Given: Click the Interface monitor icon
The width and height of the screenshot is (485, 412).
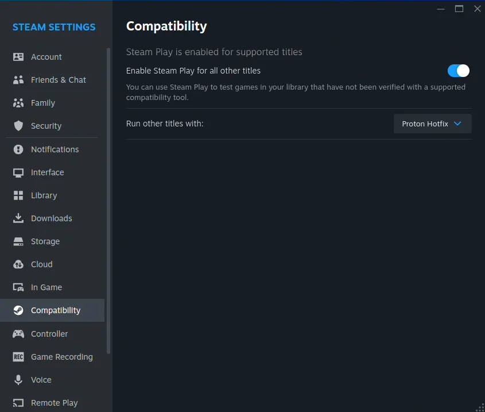Looking at the screenshot, I should point(18,172).
